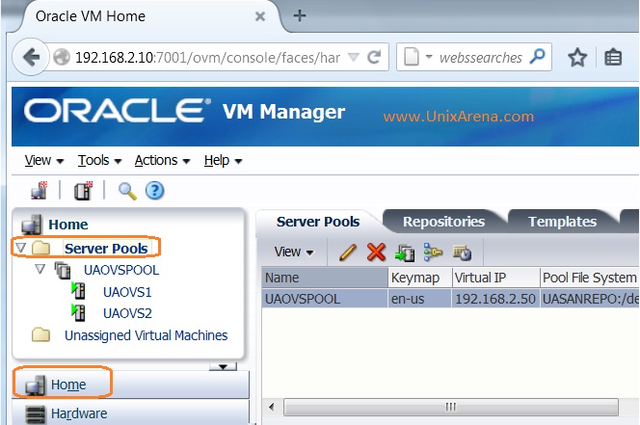This screenshot has height=425, width=640.
Task: Open the Home accordion link
Action: click(x=68, y=385)
